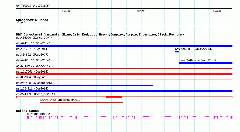Screen dimensions: 240x132
Task: Open variant nsv970788 (Sudmant2013) label
Action: pyautogui.click(x=194, y=49)
